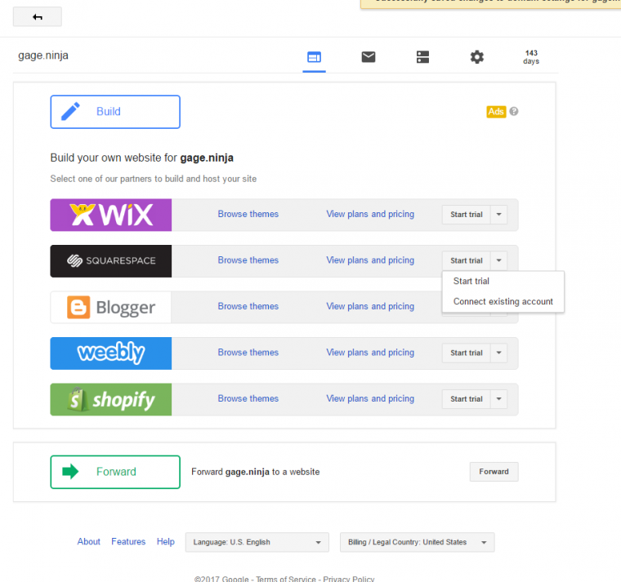Click the Blogger logo banner

click(x=111, y=308)
